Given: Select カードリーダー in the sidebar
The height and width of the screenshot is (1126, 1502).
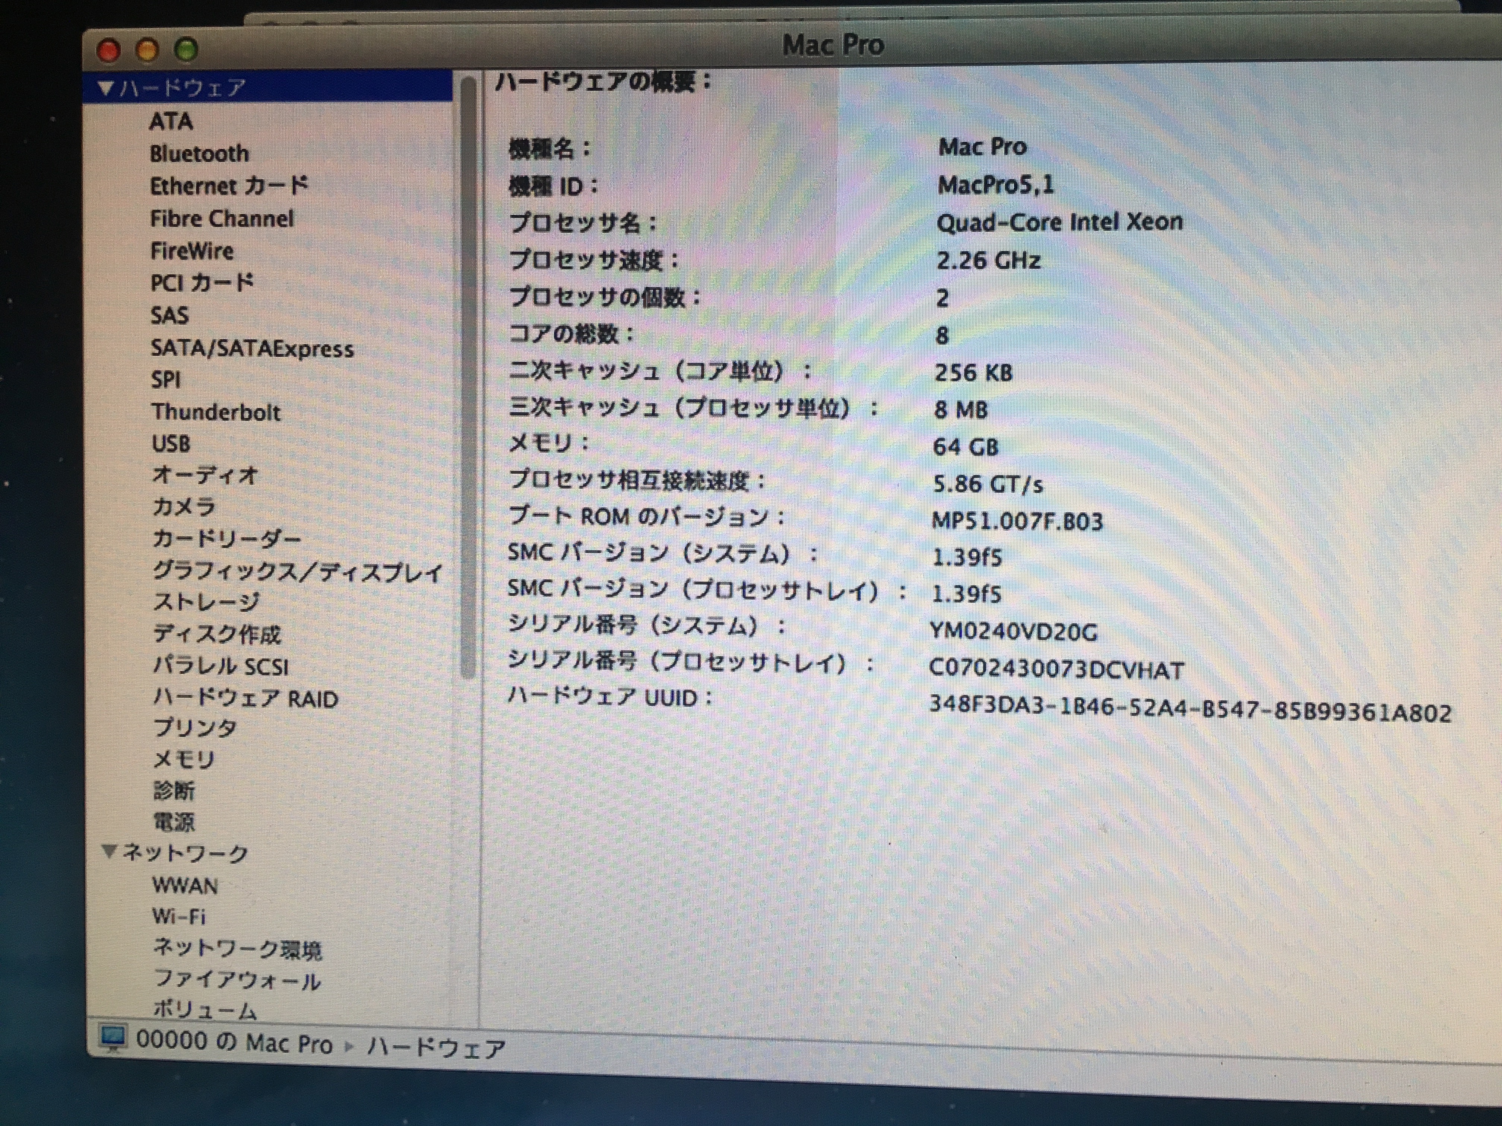Looking at the screenshot, I should [226, 538].
